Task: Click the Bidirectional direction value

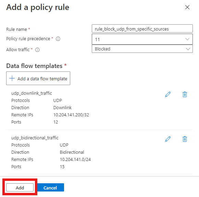Action: [x=72, y=152]
